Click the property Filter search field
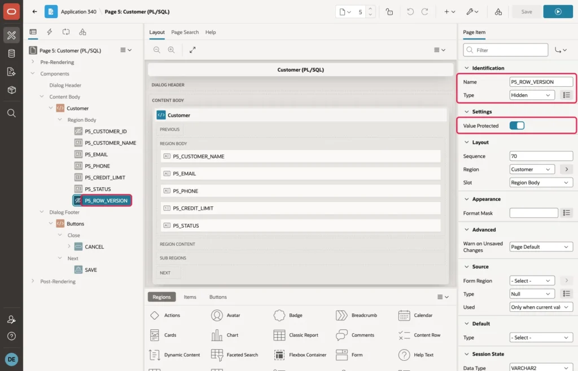The height and width of the screenshot is (371, 578). (505, 50)
